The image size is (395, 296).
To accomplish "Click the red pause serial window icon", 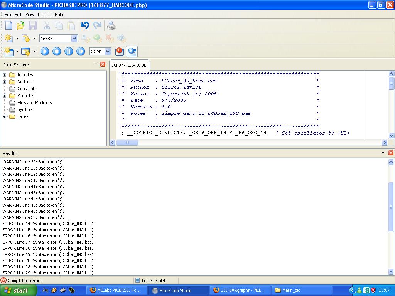I will [120, 51].
